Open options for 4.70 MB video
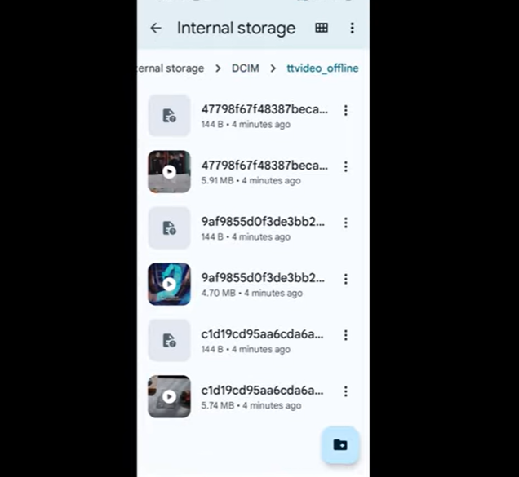This screenshot has height=477, width=519. pos(345,279)
